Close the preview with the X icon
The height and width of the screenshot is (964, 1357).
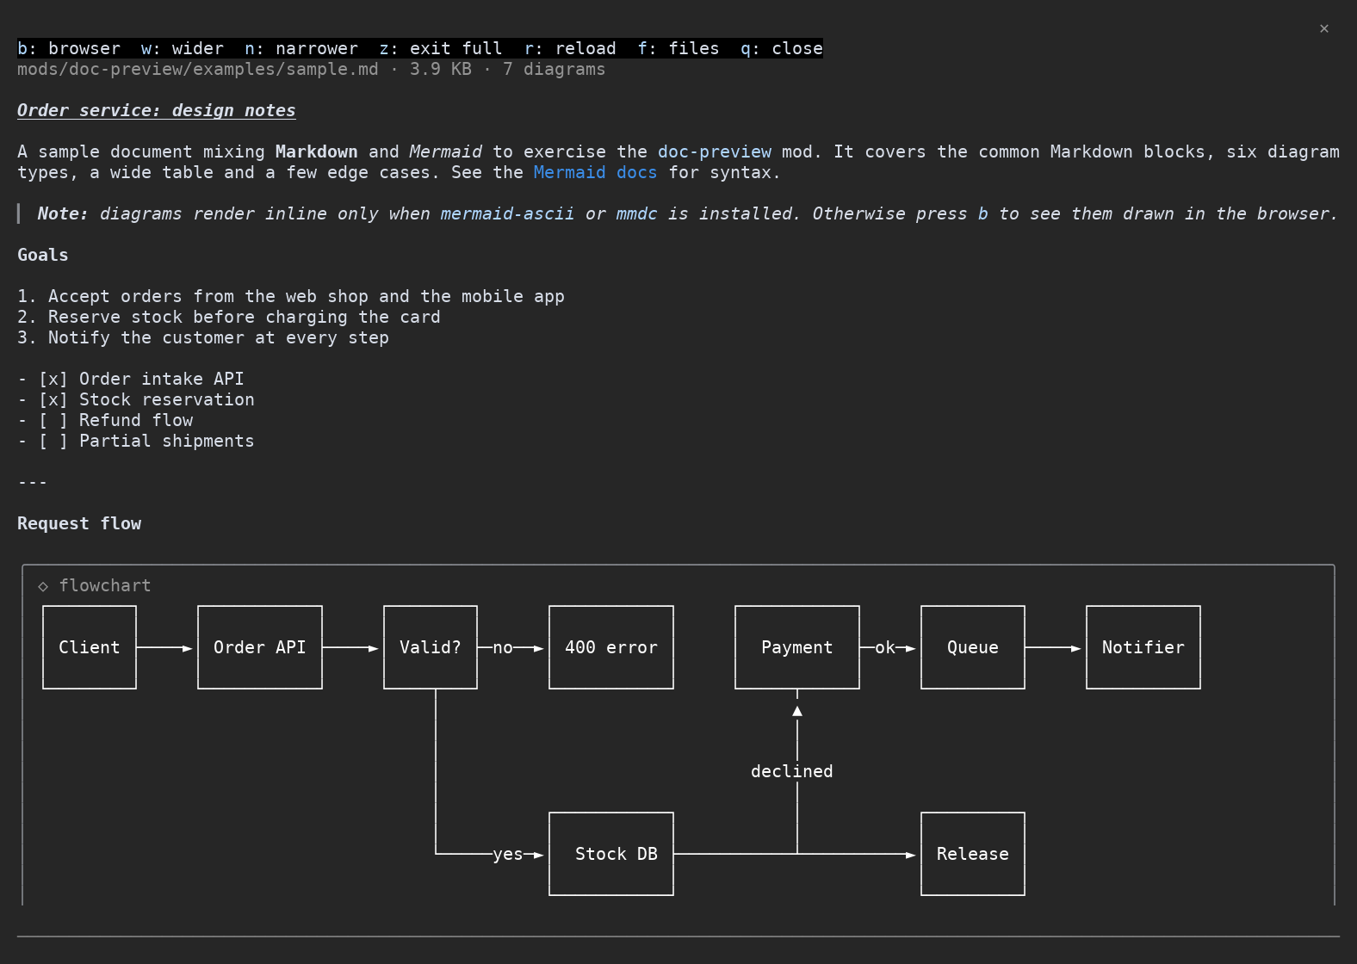(1324, 28)
